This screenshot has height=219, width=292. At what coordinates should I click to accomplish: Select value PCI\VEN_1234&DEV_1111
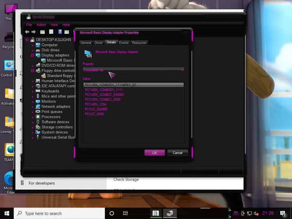104,90
